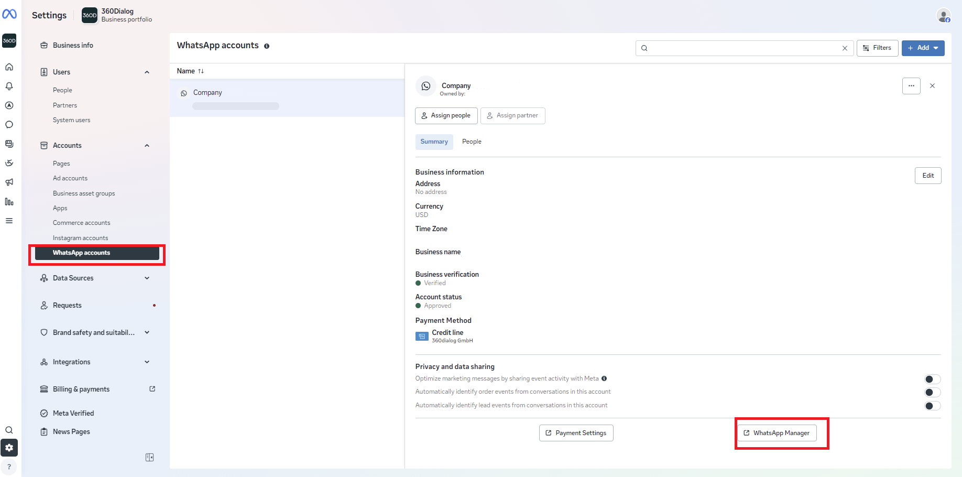Click the Assign people button
962x477 pixels.
pos(446,115)
